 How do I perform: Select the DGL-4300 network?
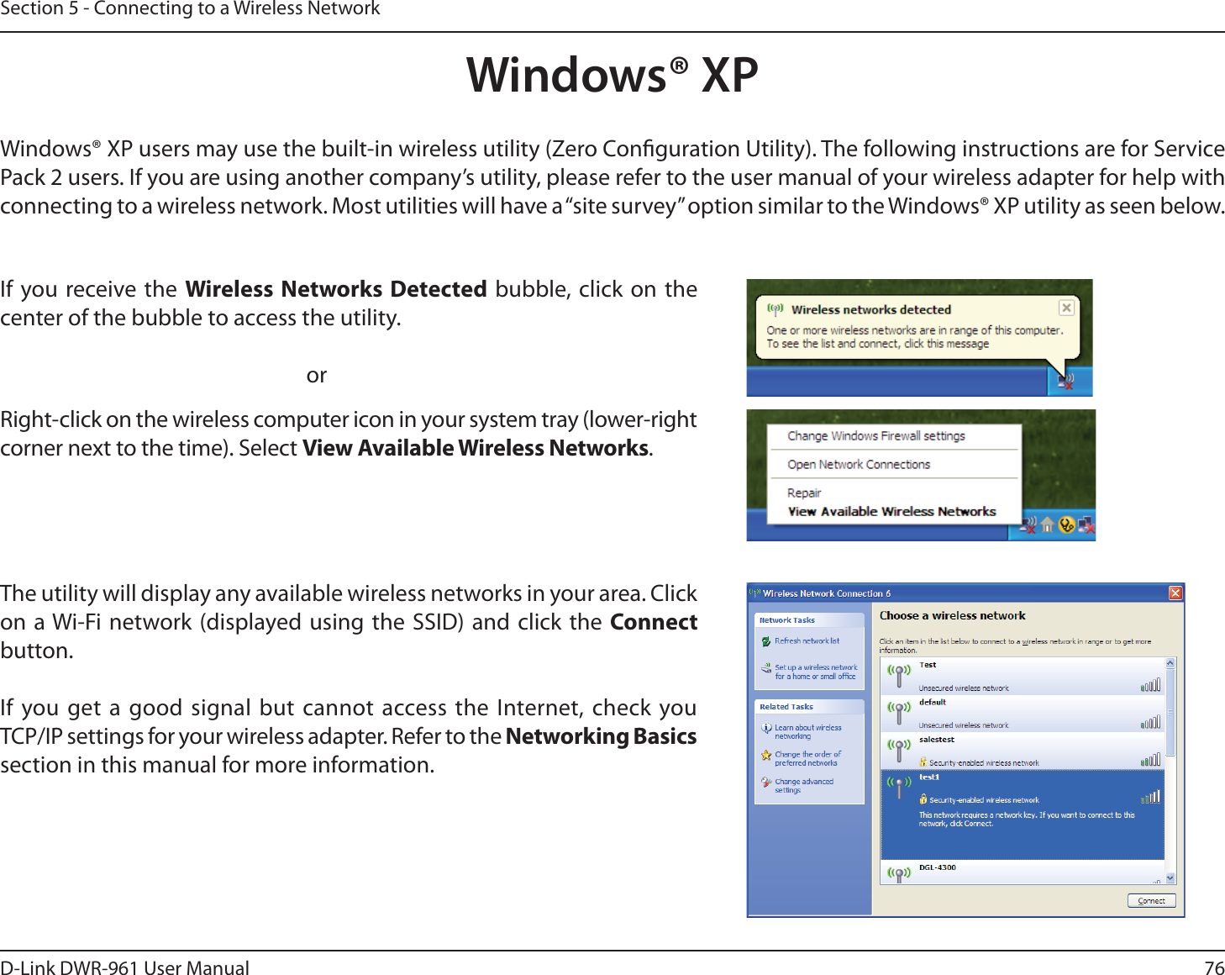click(x=1022, y=872)
